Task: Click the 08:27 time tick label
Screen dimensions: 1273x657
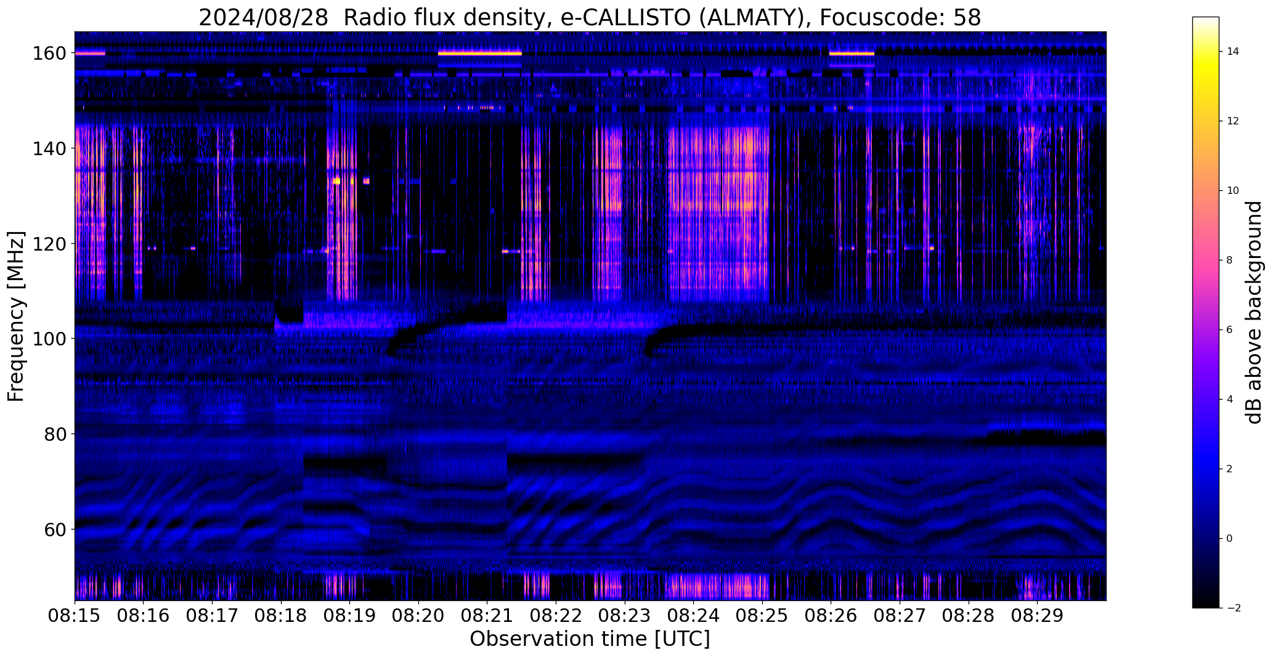Action: click(x=900, y=616)
